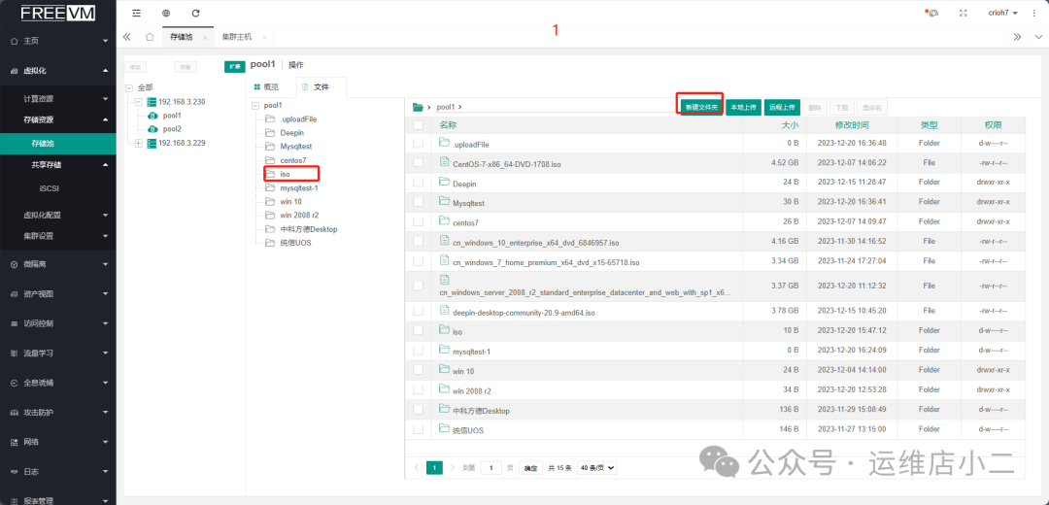This screenshot has width=1049, height=505.
Task: Check the Mysqltest row checkbox
Action: 418,202
